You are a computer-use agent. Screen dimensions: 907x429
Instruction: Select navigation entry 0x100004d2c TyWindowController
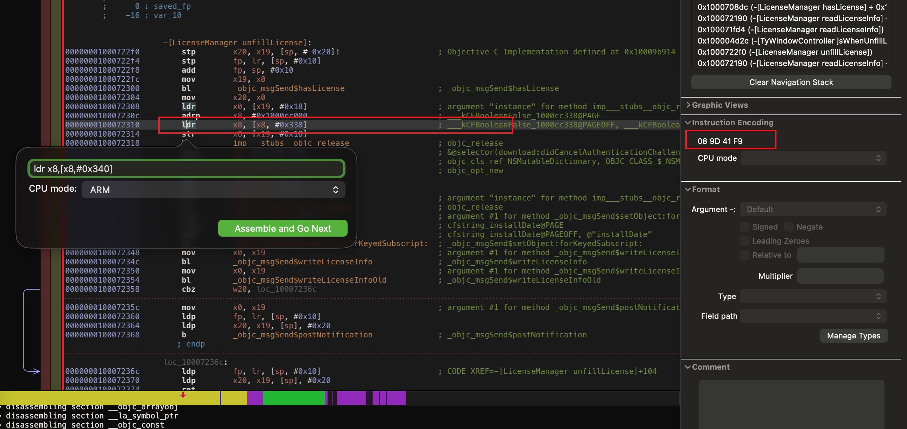pyautogui.click(x=792, y=41)
